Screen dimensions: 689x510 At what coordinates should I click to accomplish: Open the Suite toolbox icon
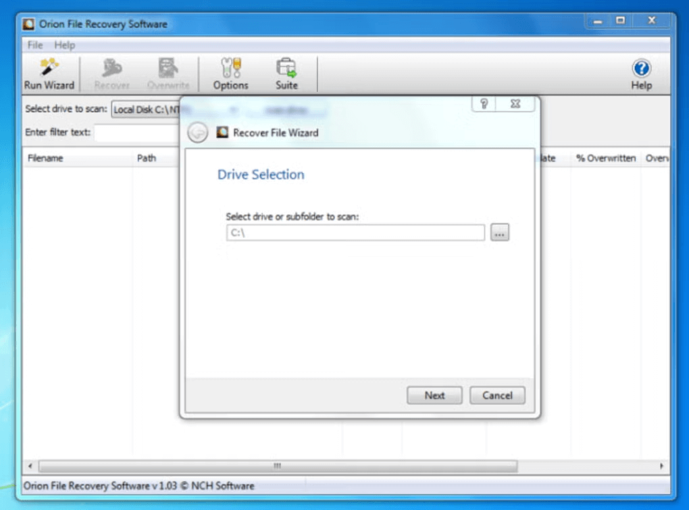tap(286, 74)
